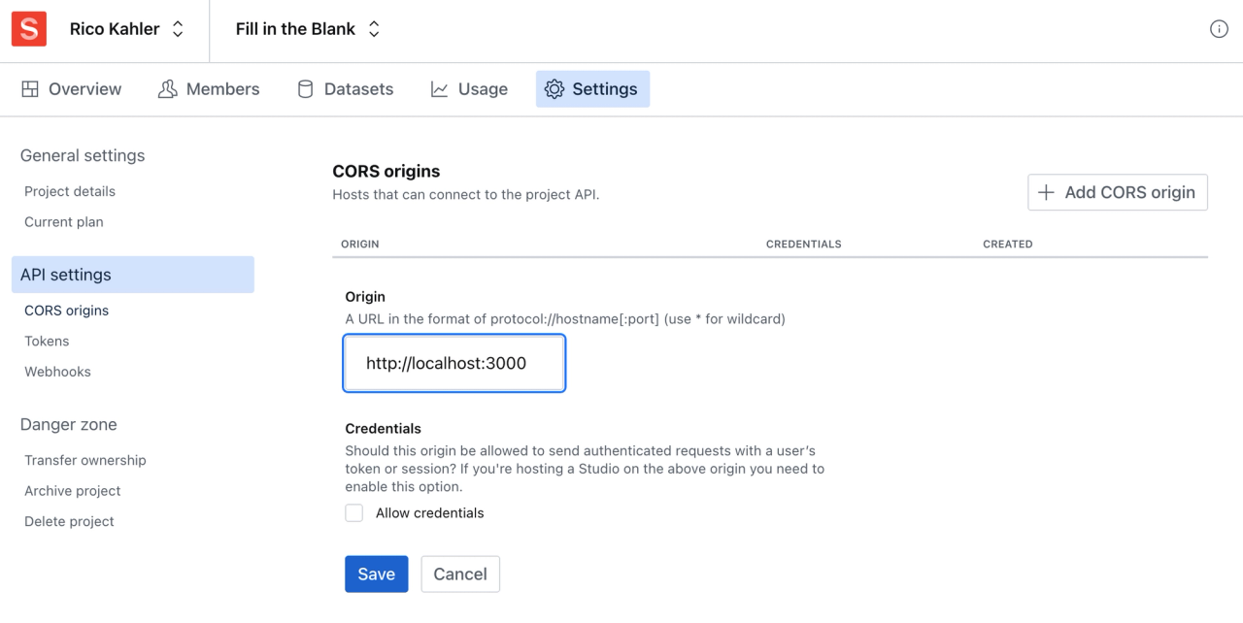
Task: Click the Members people icon
Action: tap(167, 88)
